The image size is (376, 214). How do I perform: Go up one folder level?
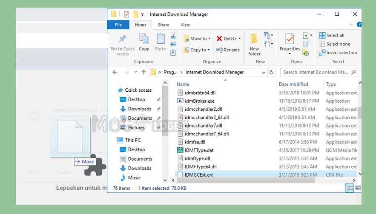pyautogui.click(x=144, y=72)
